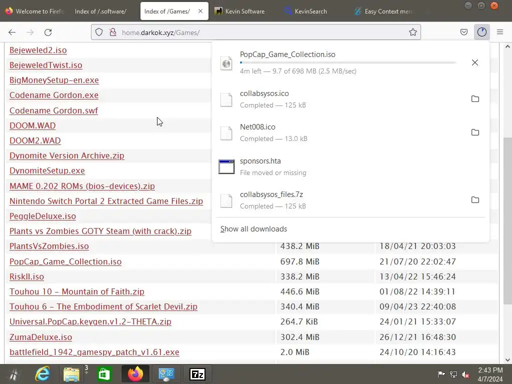
Task: Open File Explorer from the taskbar
Action: [x=71, y=374]
